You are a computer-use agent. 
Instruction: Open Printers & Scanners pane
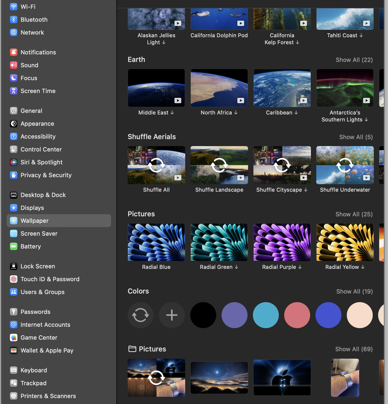[59, 396]
